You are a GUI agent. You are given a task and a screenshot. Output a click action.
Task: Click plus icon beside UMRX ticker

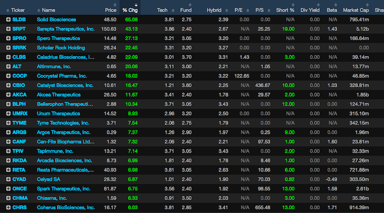click(8, 114)
